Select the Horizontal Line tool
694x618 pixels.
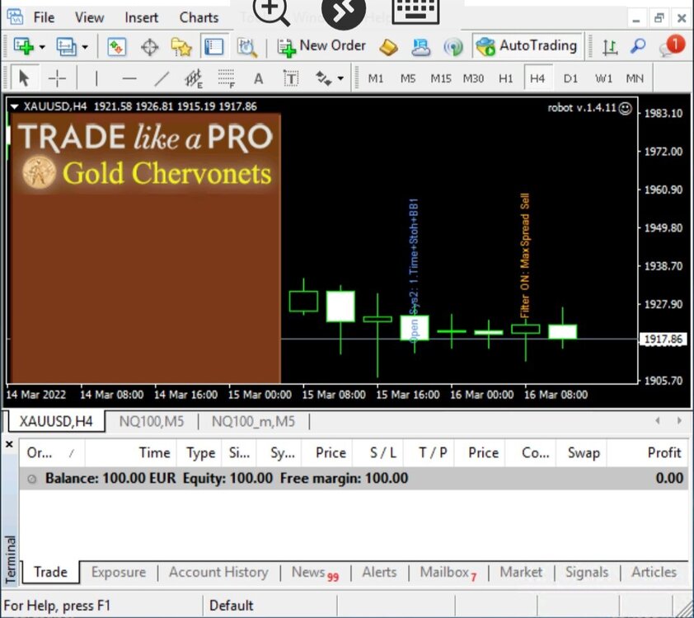coord(129,78)
